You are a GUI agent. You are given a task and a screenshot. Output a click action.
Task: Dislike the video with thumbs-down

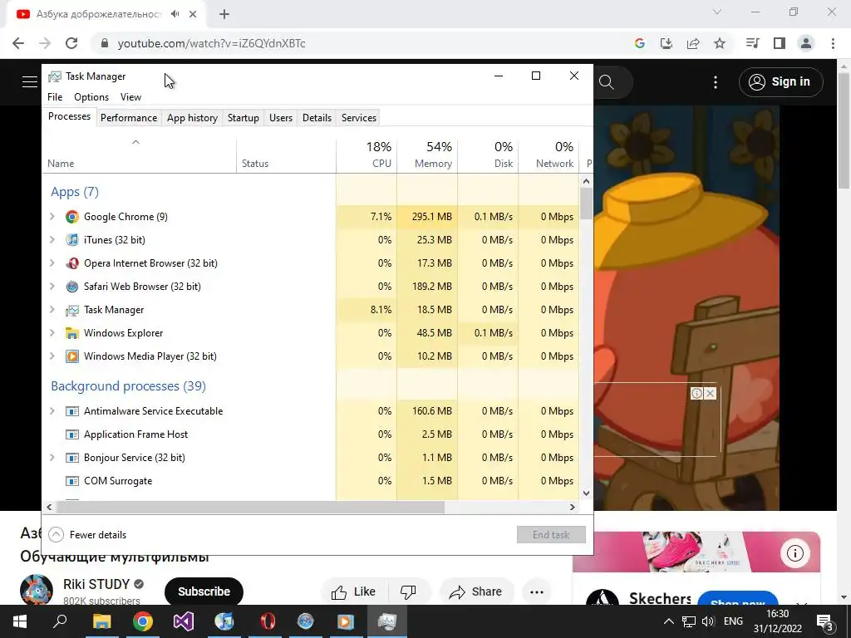[x=408, y=591]
